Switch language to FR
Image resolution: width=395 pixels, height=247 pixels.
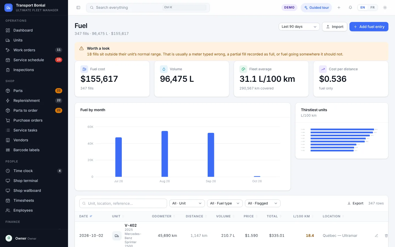[373, 8]
